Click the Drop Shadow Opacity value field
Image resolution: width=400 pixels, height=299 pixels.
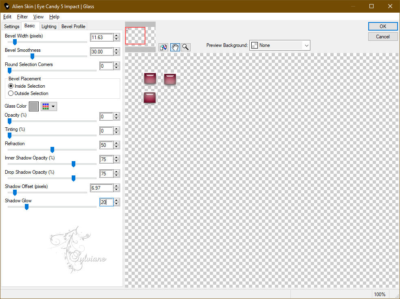106,174
